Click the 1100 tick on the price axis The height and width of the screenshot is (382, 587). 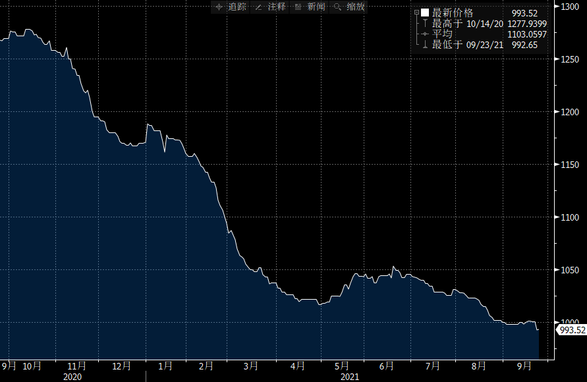click(x=569, y=217)
